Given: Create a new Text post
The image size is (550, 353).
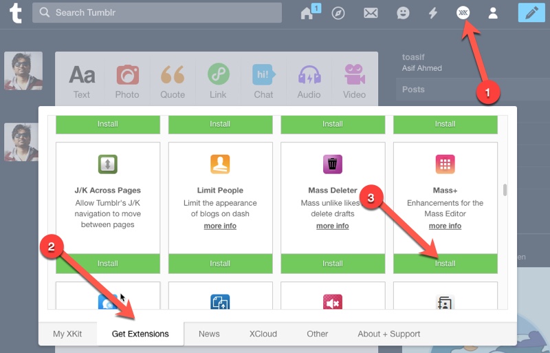Looking at the screenshot, I should [x=82, y=82].
